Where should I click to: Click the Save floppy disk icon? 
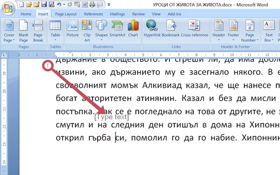[x=44, y=5]
